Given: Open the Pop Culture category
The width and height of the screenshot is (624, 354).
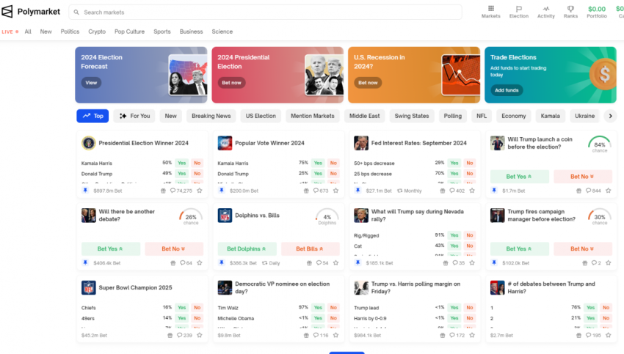Looking at the screenshot, I should [129, 32].
